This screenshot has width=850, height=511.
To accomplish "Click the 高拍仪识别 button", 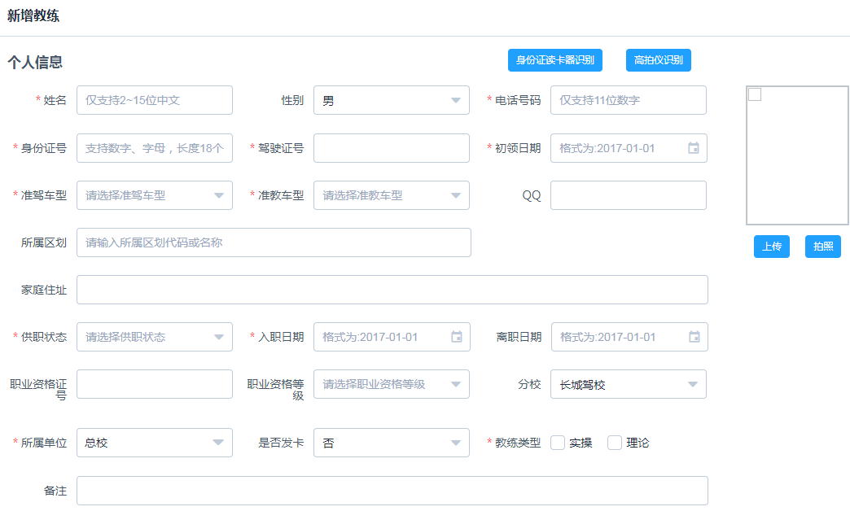I will coord(658,60).
